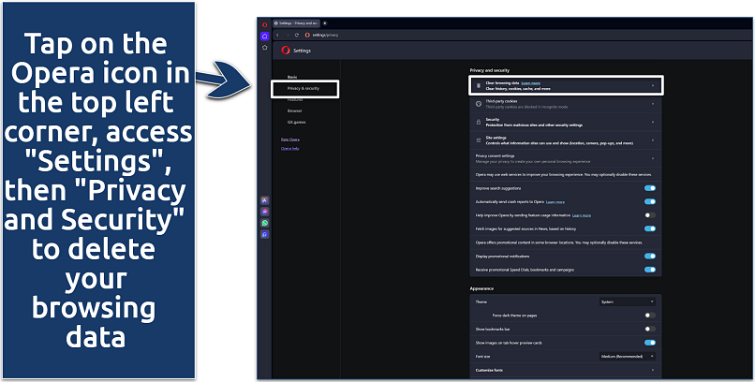
Task: Open the Browser settings section
Action: (295, 111)
